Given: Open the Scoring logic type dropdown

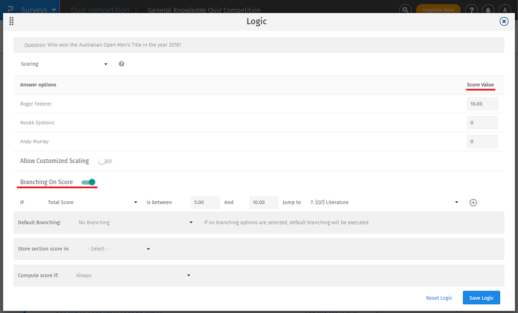Looking at the screenshot, I should (64, 64).
